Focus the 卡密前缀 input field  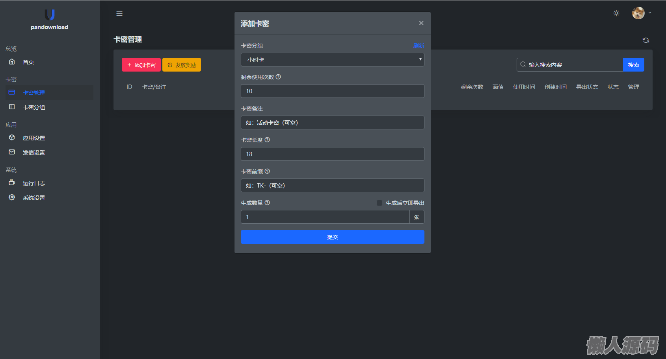tap(333, 186)
